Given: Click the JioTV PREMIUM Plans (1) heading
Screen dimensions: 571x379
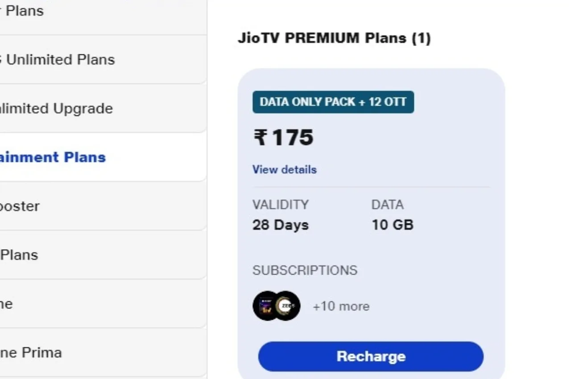Looking at the screenshot, I should [334, 38].
